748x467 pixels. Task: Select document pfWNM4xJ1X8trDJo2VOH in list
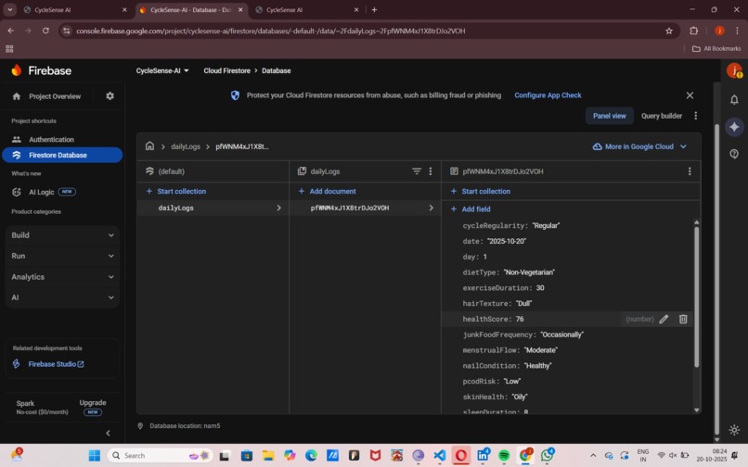coord(365,208)
